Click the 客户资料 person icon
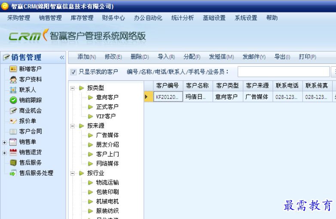Viewport: 336px width, 219px height. click(x=13, y=79)
